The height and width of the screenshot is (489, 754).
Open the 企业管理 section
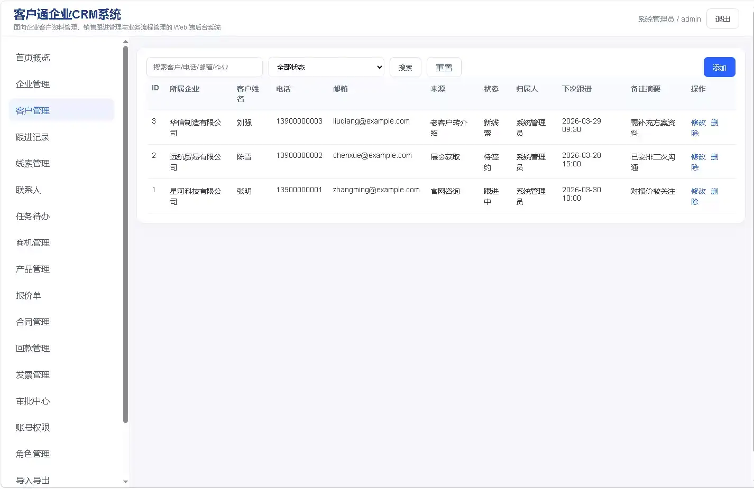point(32,83)
